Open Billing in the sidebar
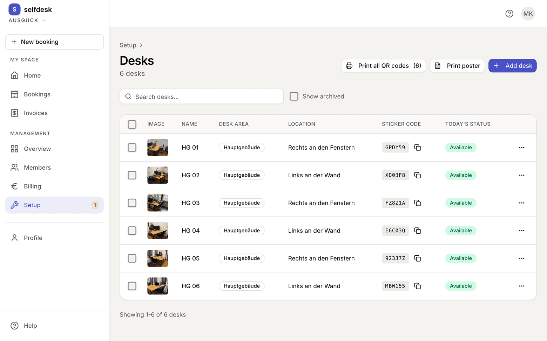Screen dimensions: 547x341 pyautogui.click(x=54, y=186)
